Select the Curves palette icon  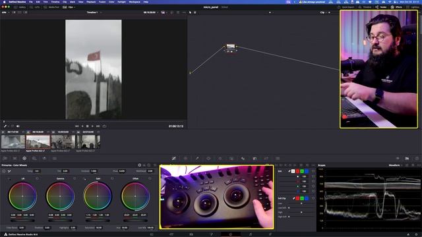coord(174,159)
